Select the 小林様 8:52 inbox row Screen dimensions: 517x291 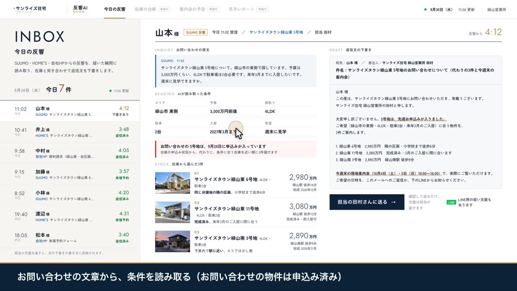70,196
